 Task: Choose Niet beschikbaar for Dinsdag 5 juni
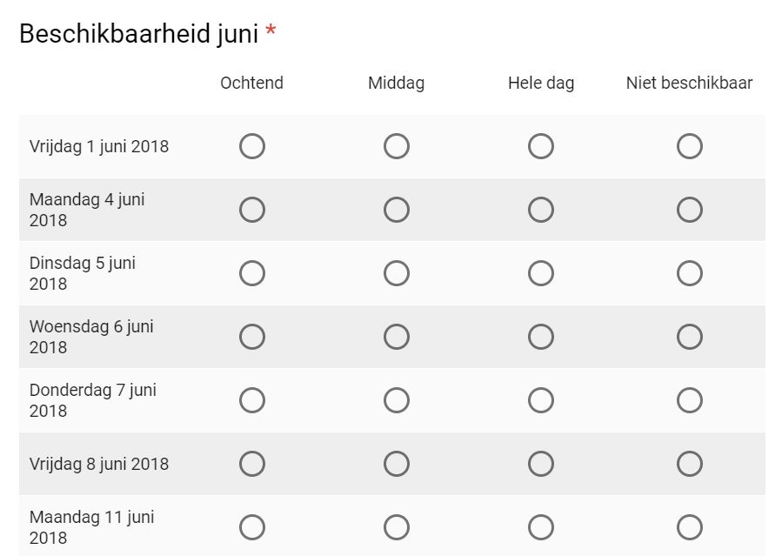pos(690,273)
